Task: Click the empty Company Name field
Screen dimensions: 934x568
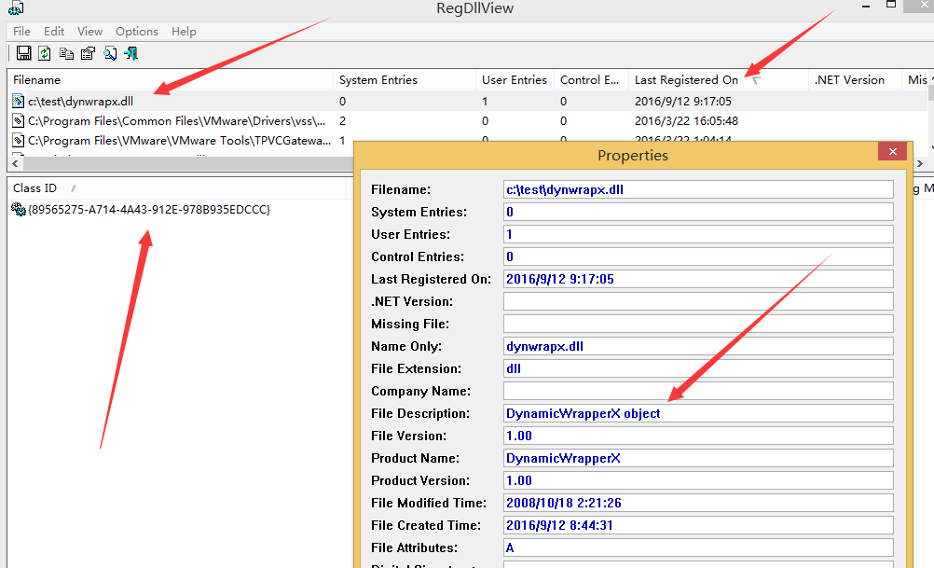Action: point(698,391)
